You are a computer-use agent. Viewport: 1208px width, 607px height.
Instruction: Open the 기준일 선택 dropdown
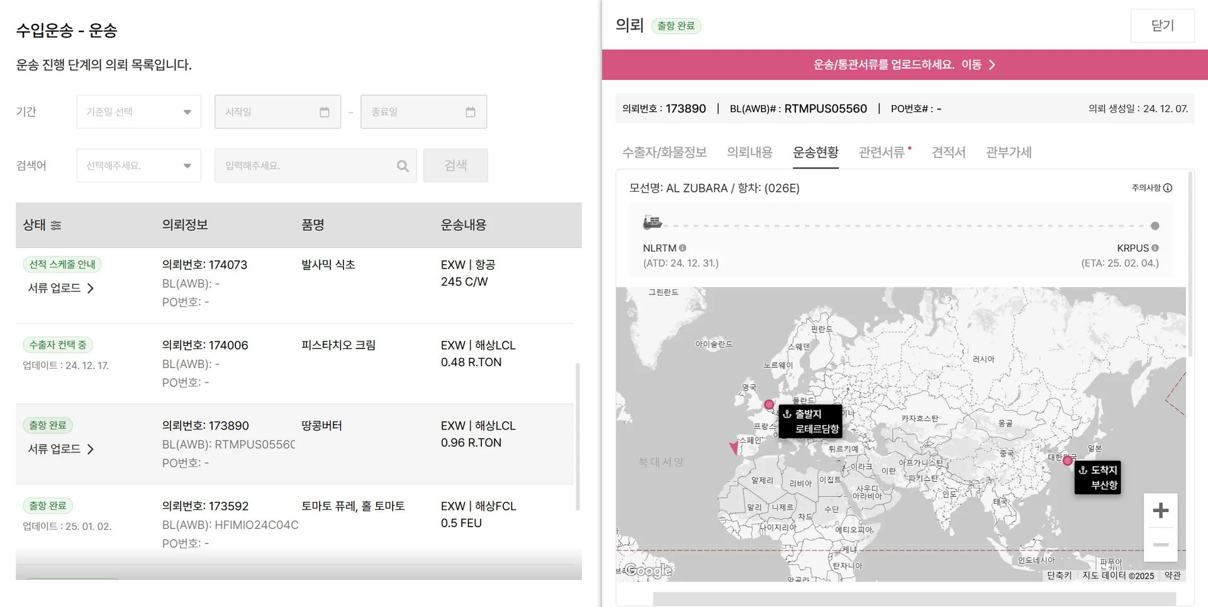pyautogui.click(x=138, y=112)
